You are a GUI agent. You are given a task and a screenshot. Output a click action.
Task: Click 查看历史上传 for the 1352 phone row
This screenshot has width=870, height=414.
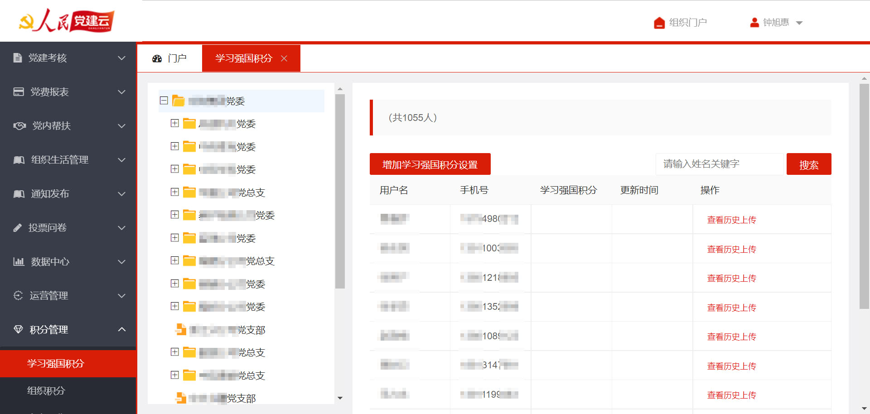(x=731, y=308)
